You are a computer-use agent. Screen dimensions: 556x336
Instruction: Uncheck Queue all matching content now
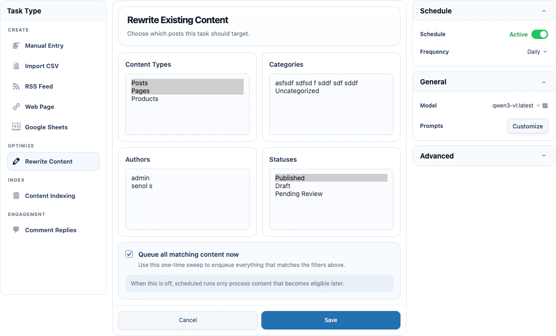click(x=129, y=254)
